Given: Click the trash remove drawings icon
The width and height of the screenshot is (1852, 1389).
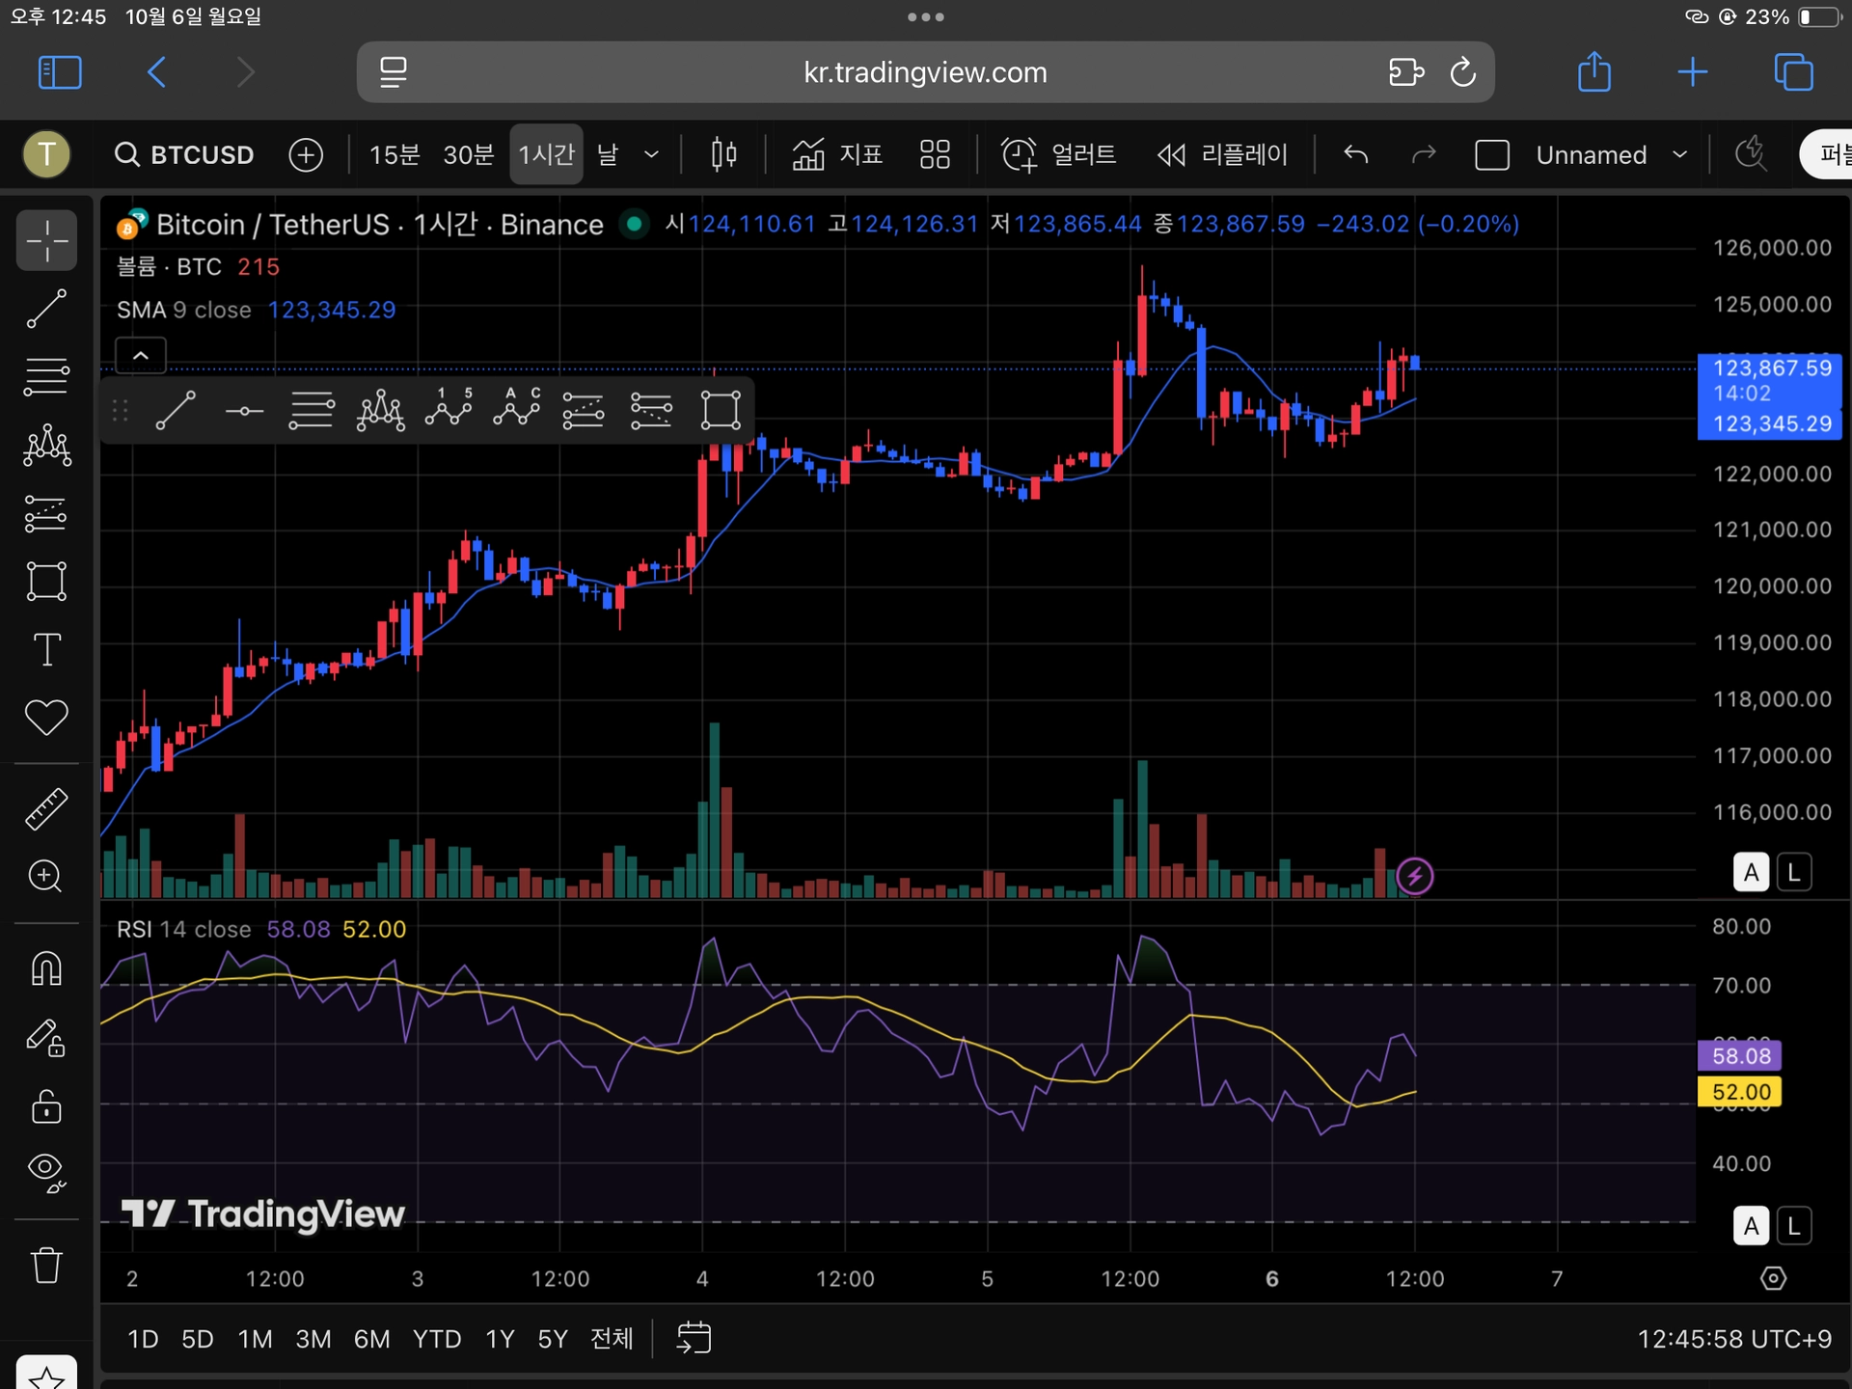Looking at the screenshot, I should click(x=45, y=1265).
